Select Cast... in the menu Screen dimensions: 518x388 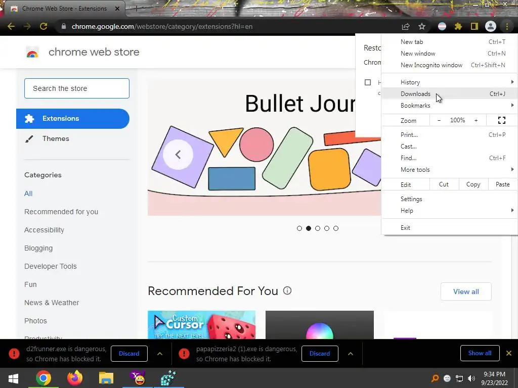[x=450, y=146]
